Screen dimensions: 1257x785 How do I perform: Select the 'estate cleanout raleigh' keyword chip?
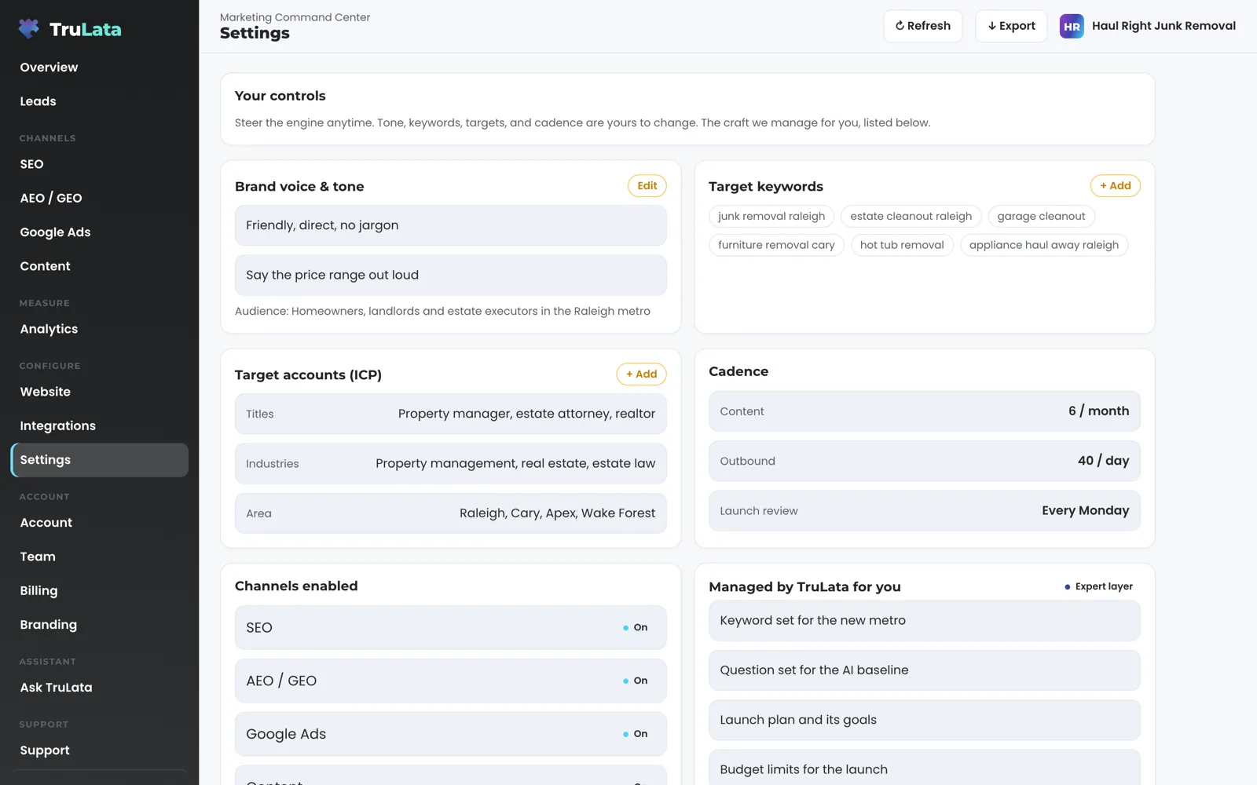911,217
